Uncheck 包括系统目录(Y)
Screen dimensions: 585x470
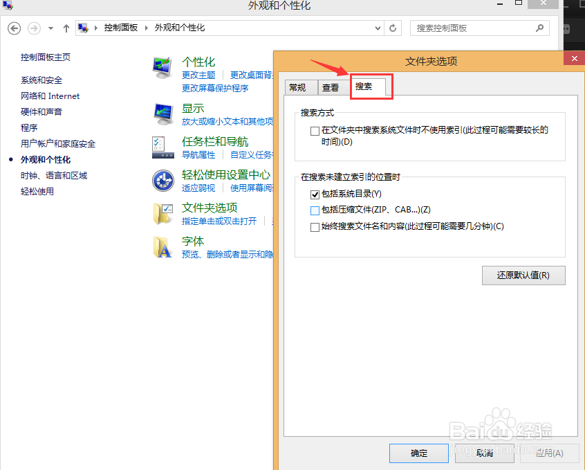click(x=315, y=195)
